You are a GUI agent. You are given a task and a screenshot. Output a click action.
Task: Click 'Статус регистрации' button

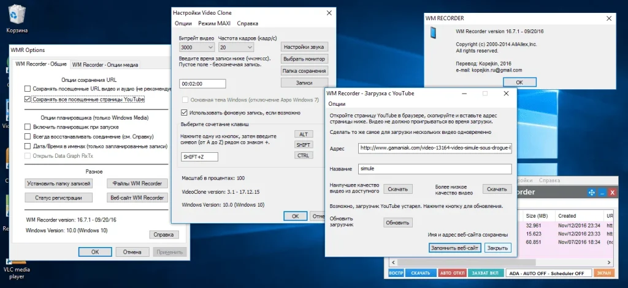(59, 198)
